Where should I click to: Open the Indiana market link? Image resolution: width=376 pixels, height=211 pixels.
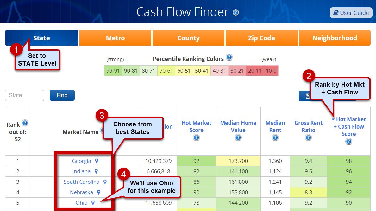pyautogui.click(x=82, y=171)
